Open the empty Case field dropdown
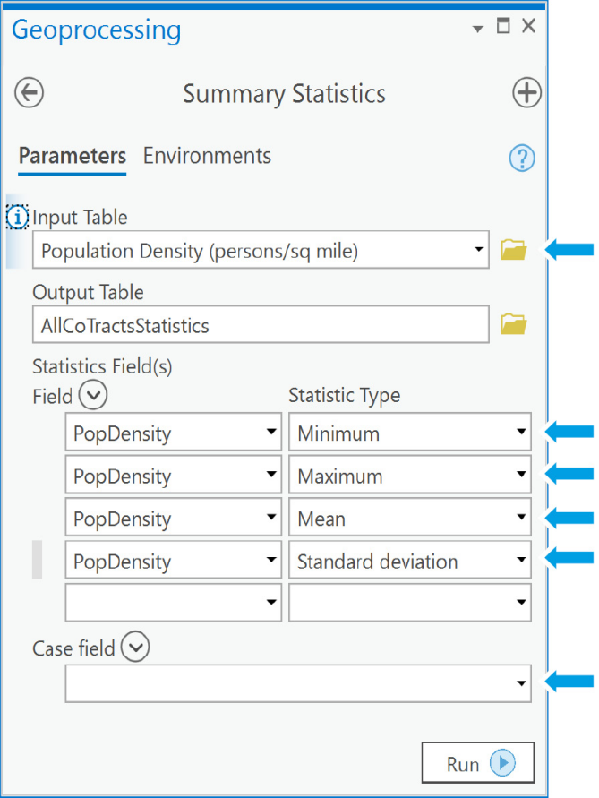599x798 pixels. (298, 683)
